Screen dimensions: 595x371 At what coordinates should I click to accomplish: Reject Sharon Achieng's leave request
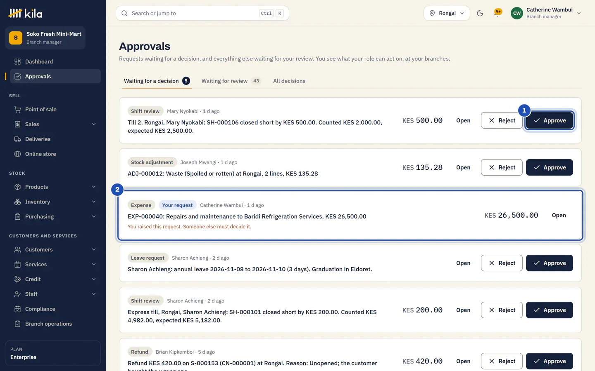pyautogui.click(x=502, y=263)
